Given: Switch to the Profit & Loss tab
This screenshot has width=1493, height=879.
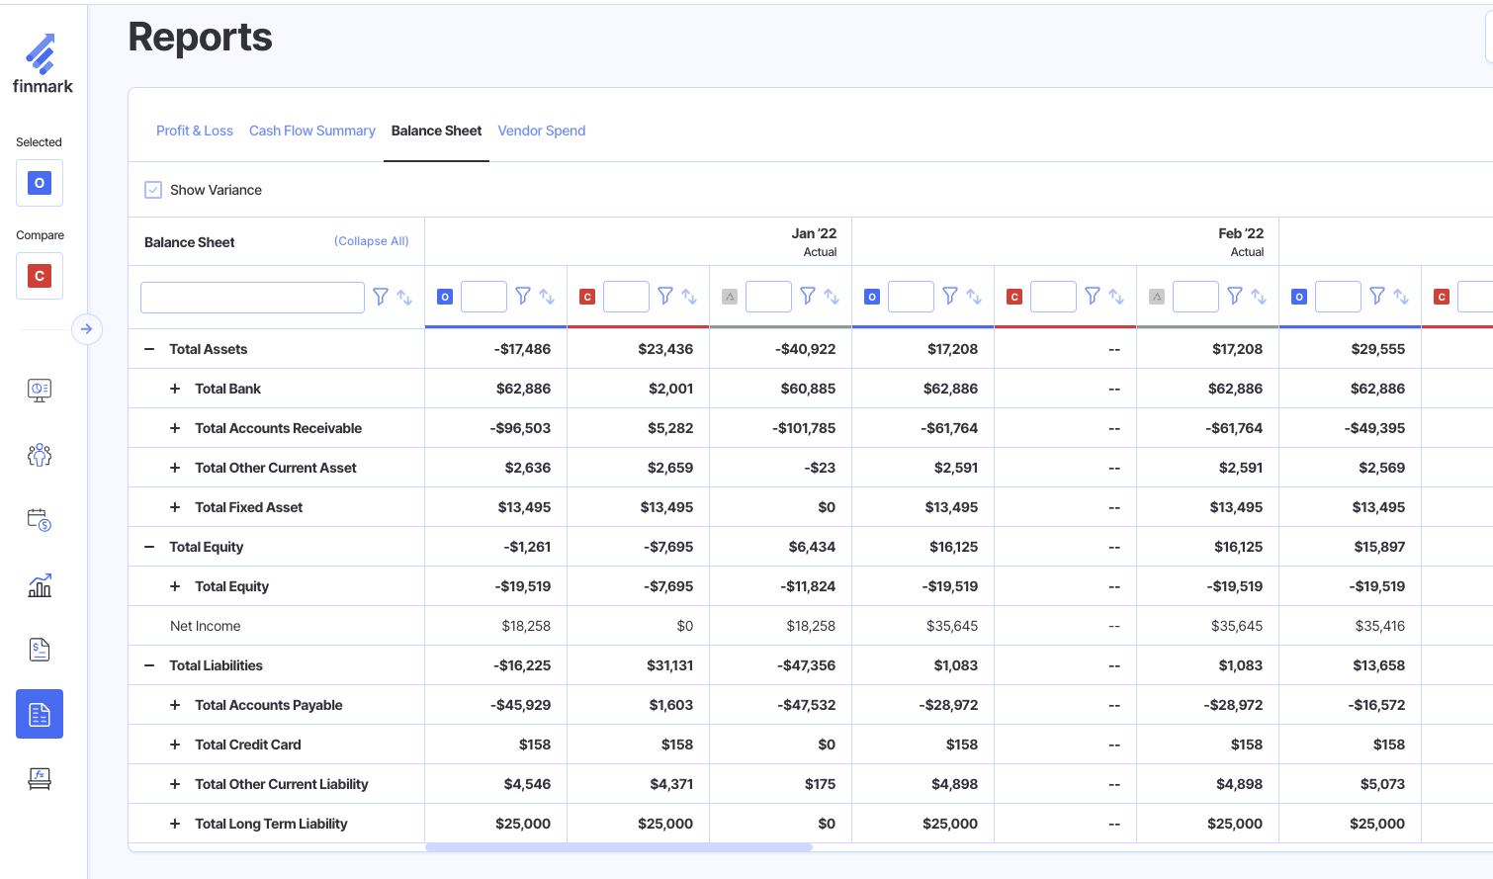Looking at the screenshot, I should [x=195, y=131].
